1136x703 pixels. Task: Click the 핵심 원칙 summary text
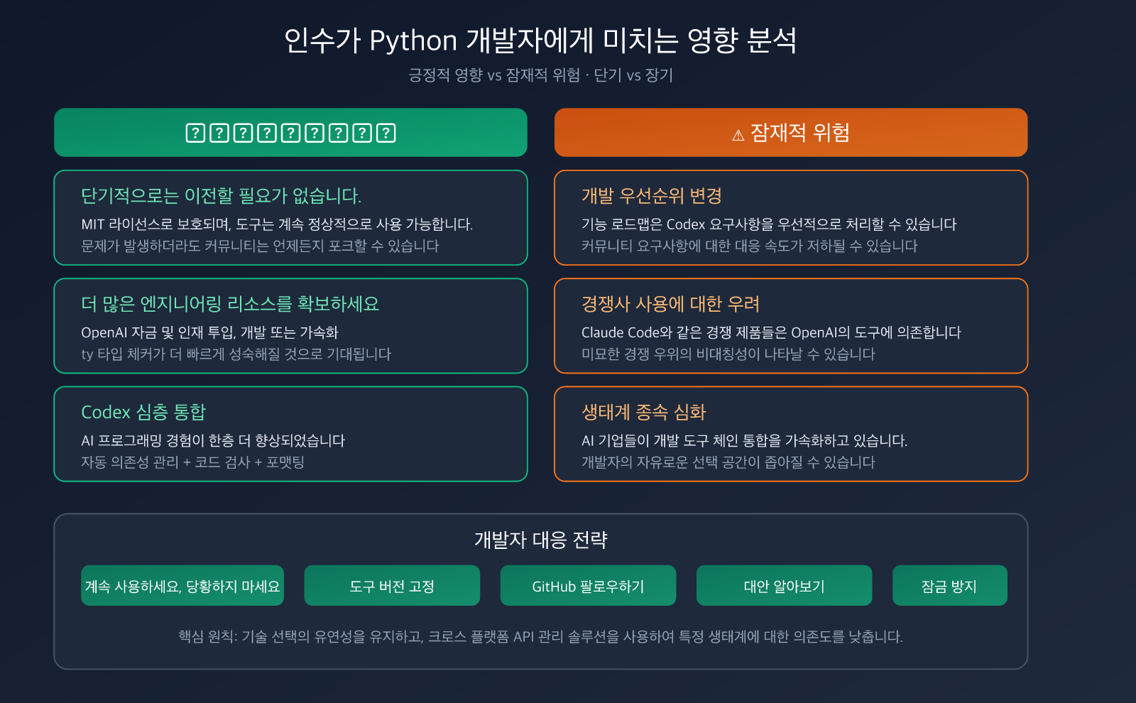[541, 637]
